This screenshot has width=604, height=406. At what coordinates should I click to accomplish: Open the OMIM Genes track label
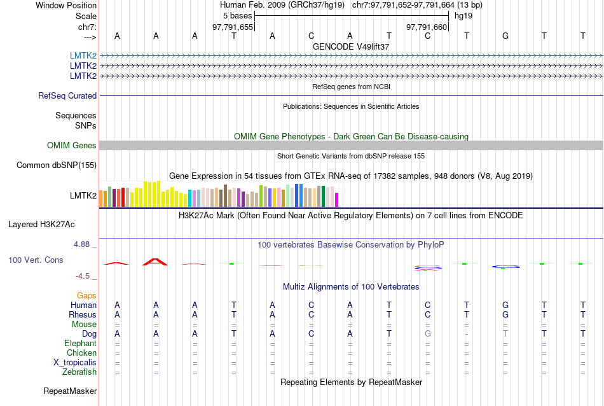(72, 145)
